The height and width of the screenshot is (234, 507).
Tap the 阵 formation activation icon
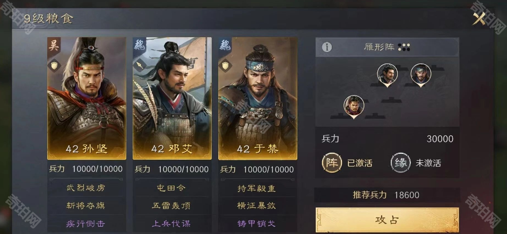coord(332,162)
